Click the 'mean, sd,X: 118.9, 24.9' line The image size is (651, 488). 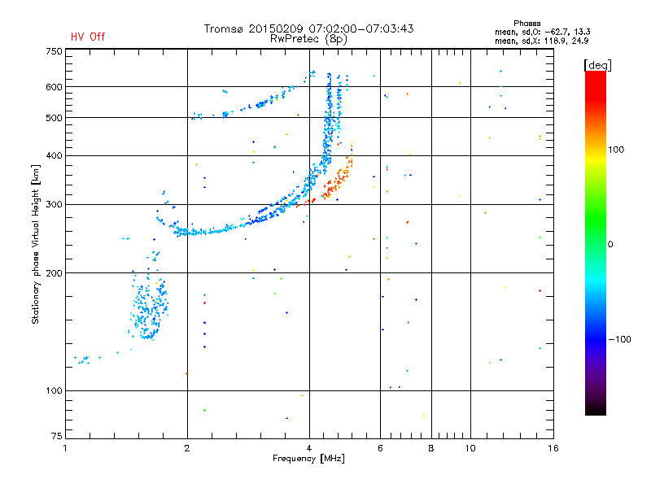click(x=541, y=41)
